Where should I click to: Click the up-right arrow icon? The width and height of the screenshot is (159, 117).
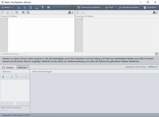[x=11, y=104]
